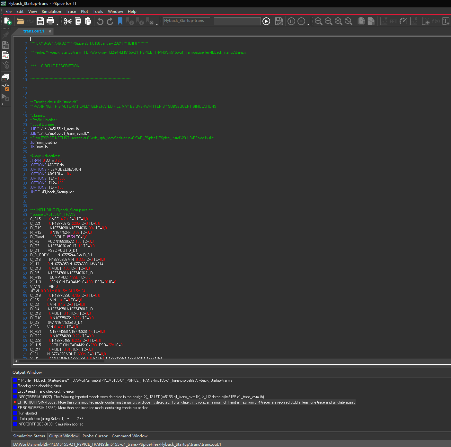Open the Help menu

click(x=132, y=11)
